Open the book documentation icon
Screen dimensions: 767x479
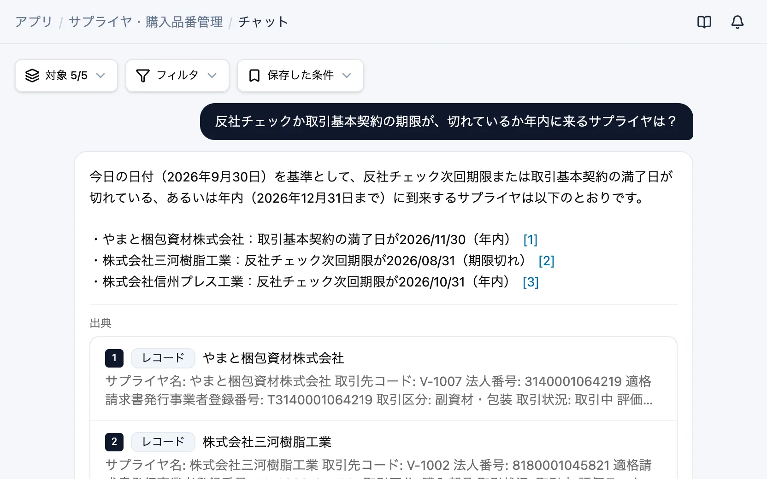704,22
